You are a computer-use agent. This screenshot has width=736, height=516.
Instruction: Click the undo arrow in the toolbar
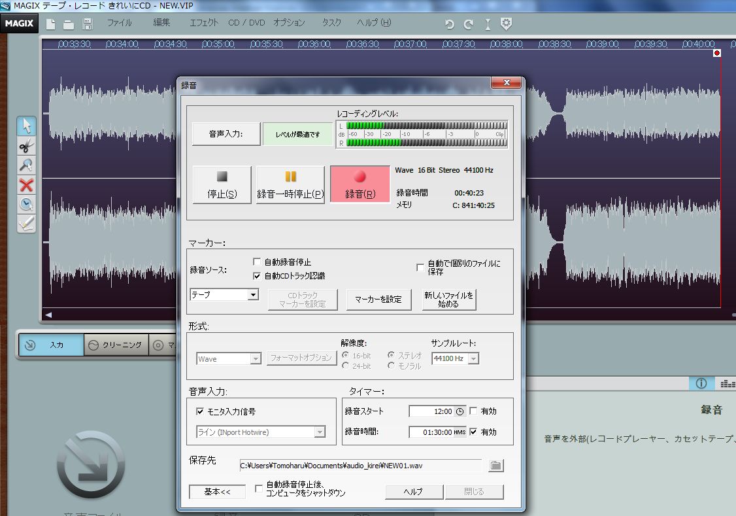pyautogui.click(x=449, y=23)
